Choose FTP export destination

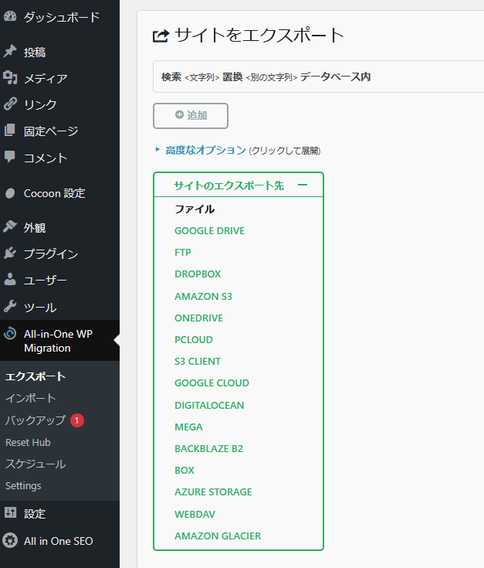[x=183, y=253]
